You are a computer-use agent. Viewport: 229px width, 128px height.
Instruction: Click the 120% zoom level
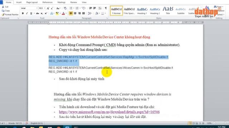209,123
